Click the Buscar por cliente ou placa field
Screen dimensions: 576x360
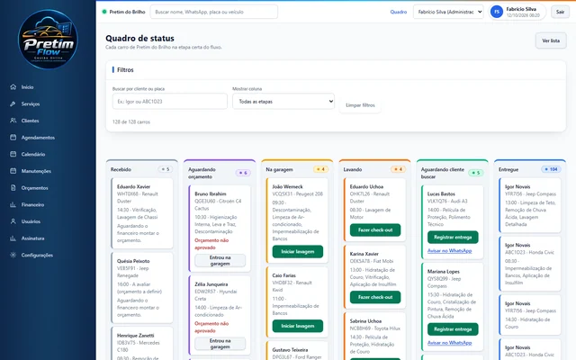(170, 102)
